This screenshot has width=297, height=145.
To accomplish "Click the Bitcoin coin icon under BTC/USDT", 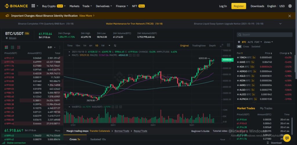I will click(x=7, y=38).
